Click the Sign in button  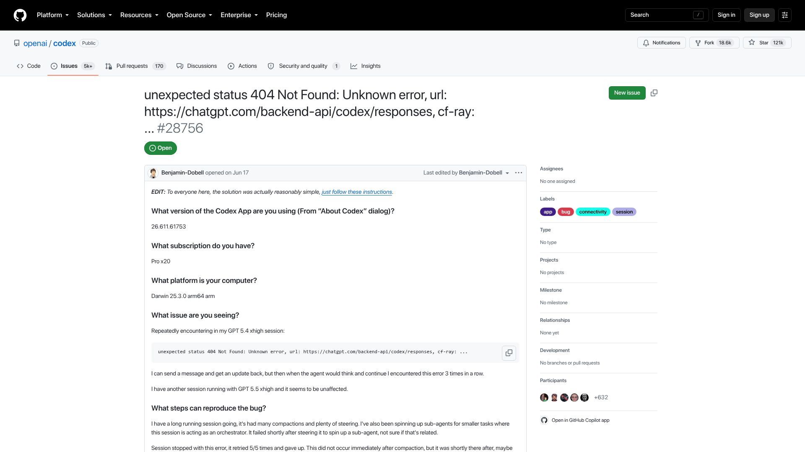click(x=726, y=15)
